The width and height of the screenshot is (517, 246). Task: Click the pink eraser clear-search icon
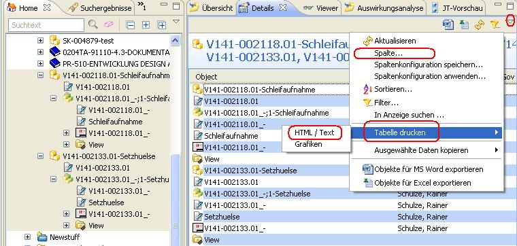(x=108, y=24)
